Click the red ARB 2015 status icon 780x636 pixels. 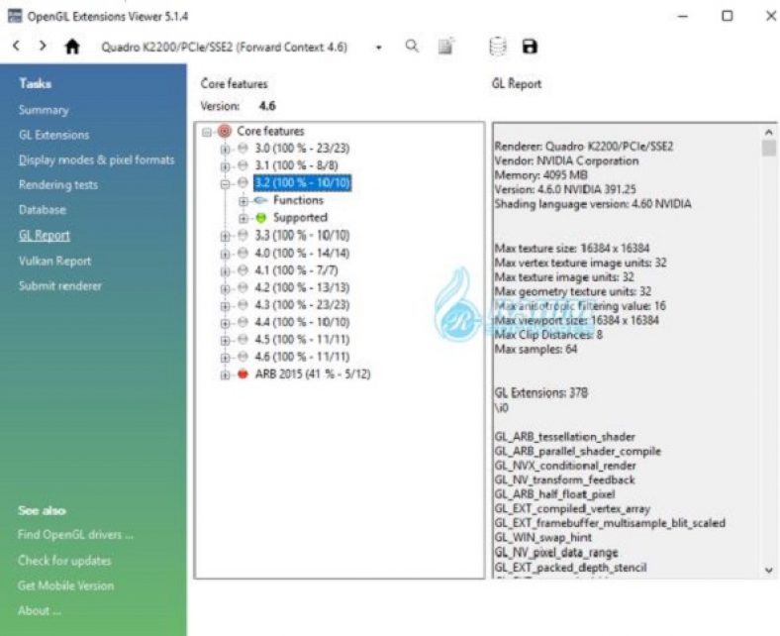[243, 374]
